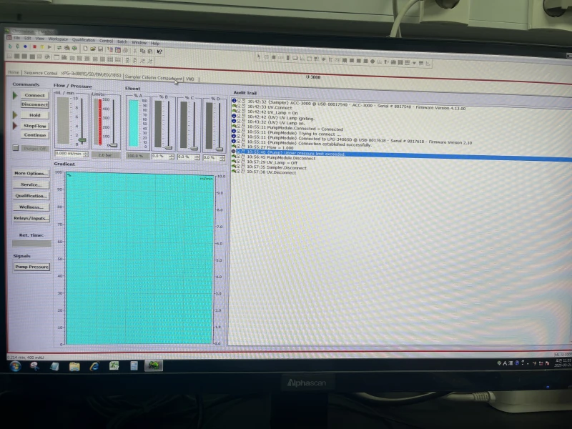The image size is (572, 429).
Task: Click the Save diskette toolbar icon
Action: click(x=100, y=49)
